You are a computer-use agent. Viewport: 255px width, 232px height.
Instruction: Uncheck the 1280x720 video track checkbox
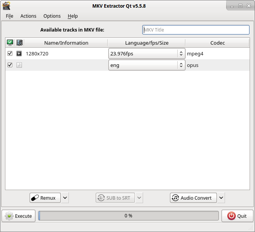pyautogui.click(x=10, y=53)
